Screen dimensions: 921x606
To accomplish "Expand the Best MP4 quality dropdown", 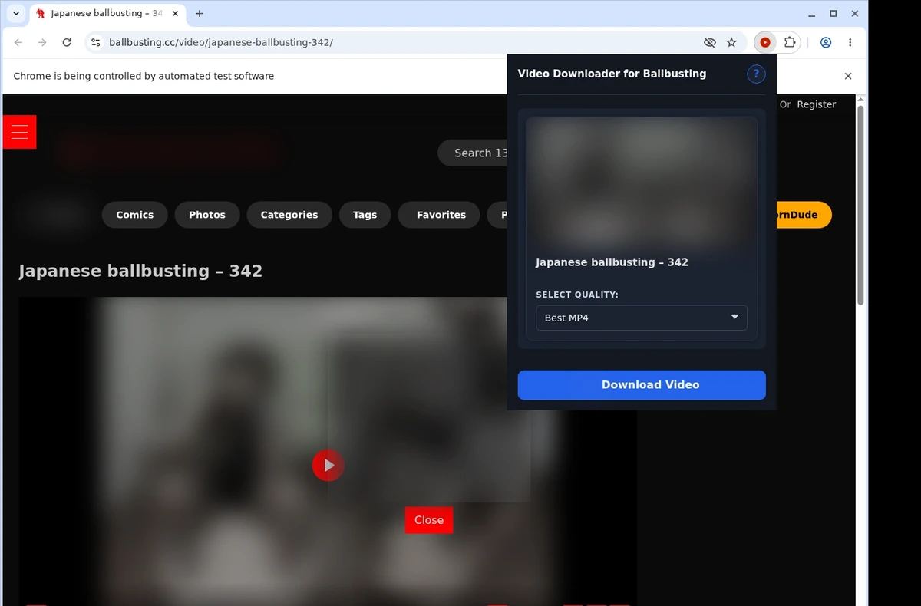I will [x=642, y=318].
